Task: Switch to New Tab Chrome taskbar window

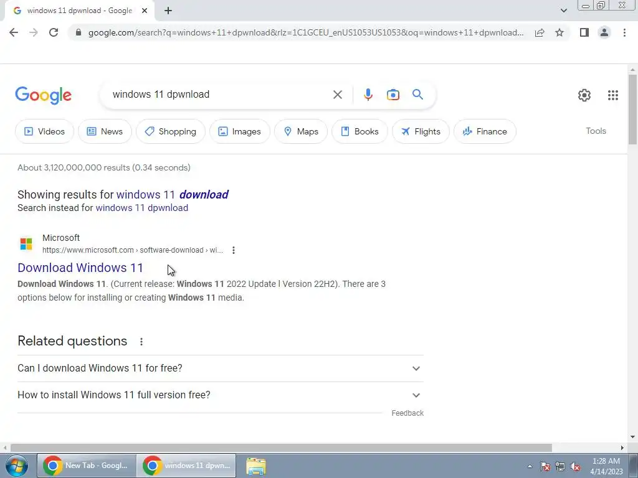Action: coord(87,466)
